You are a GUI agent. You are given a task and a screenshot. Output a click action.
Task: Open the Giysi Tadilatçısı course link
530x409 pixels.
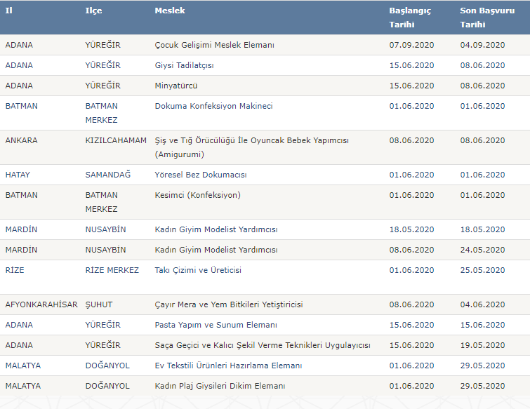point(184,65)
